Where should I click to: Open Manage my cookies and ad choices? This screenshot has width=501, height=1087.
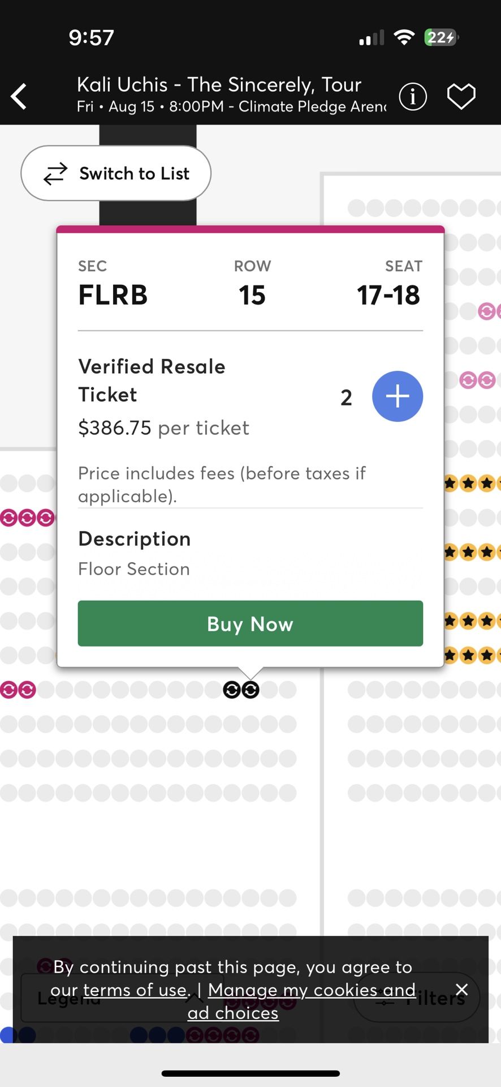(302, 1001)
